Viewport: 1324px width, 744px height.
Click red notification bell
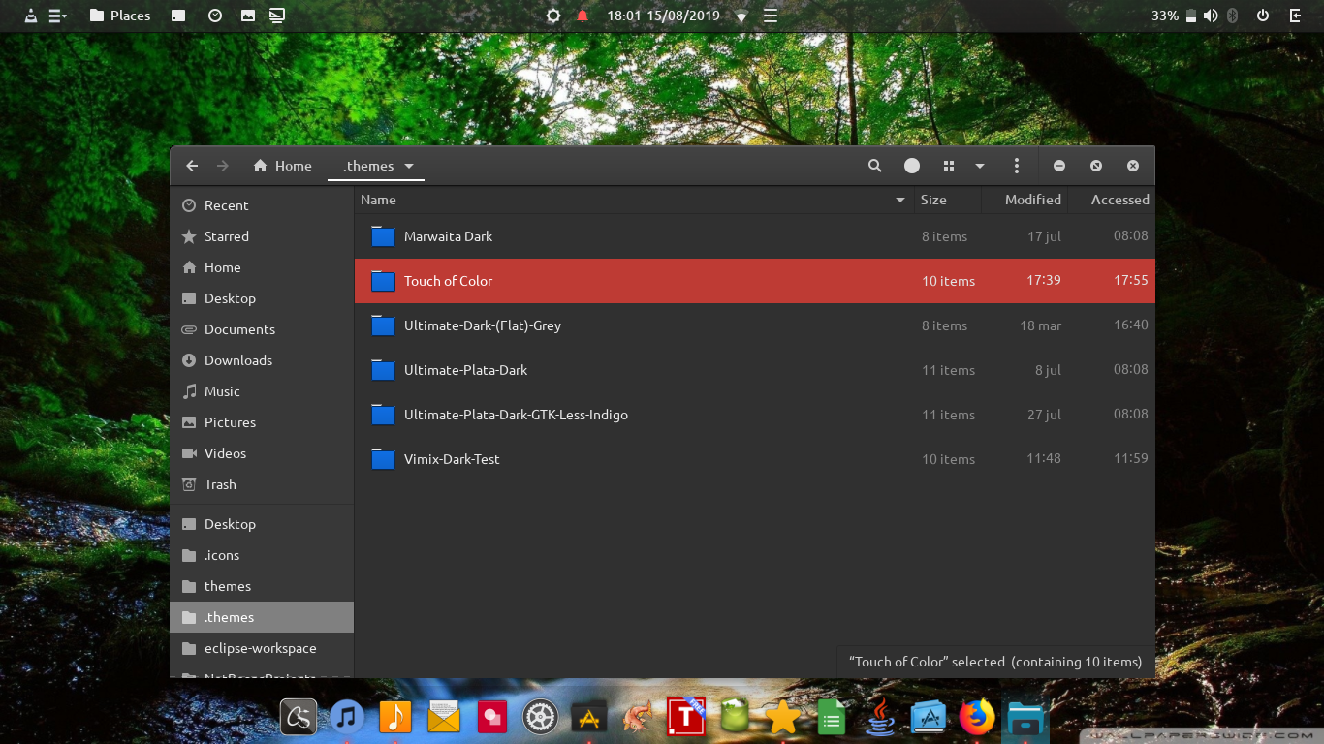[x=583, y=15]
